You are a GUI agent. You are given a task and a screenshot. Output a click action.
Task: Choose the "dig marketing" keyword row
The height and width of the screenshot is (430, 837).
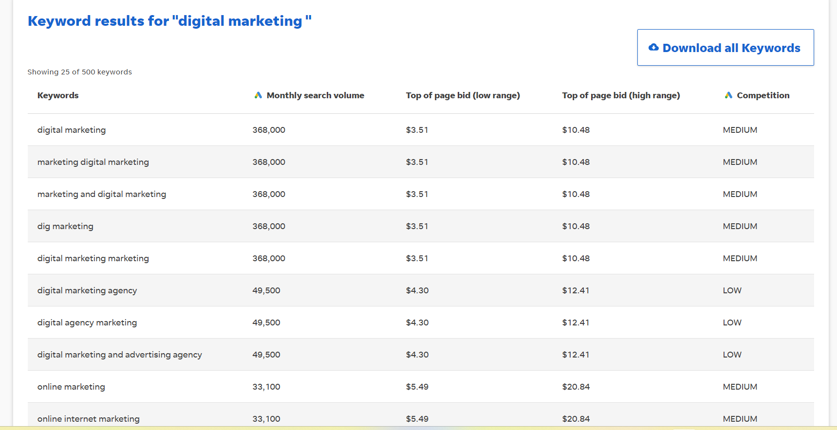point(65,226)
